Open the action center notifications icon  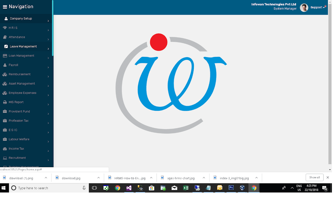pyautogui.click(x=325, y=188)
